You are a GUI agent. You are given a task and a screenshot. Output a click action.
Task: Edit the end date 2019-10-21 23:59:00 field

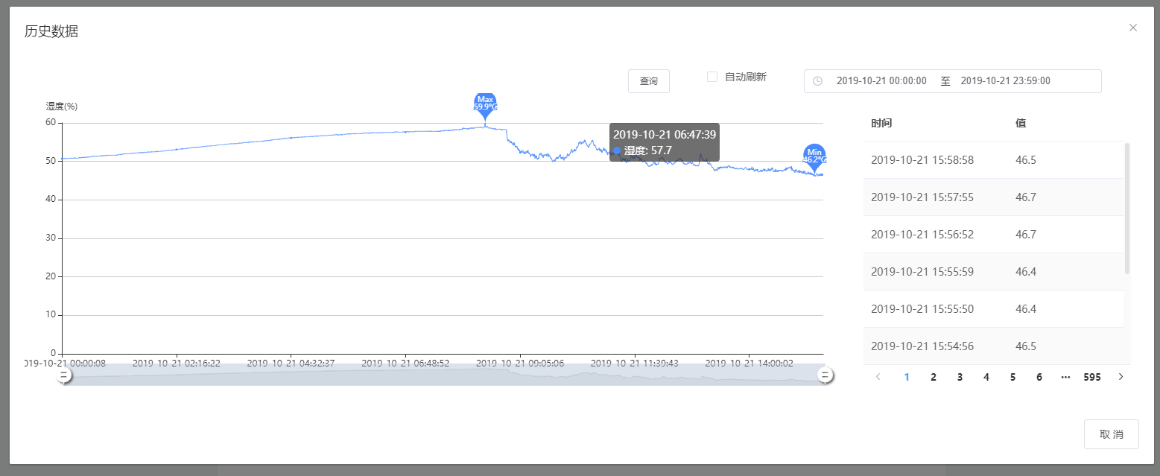pyautogui.click(x=1005, y=81)
